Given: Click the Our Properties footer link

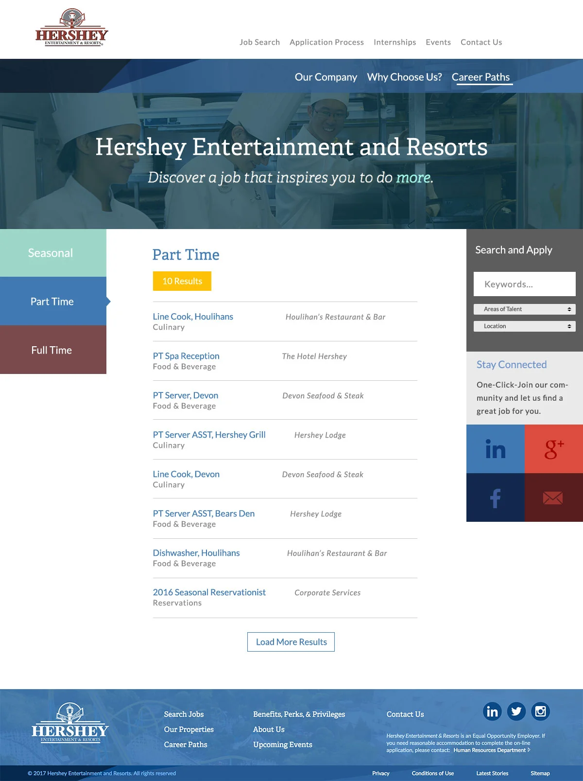Looking at the screenshot, I should 189,729.
